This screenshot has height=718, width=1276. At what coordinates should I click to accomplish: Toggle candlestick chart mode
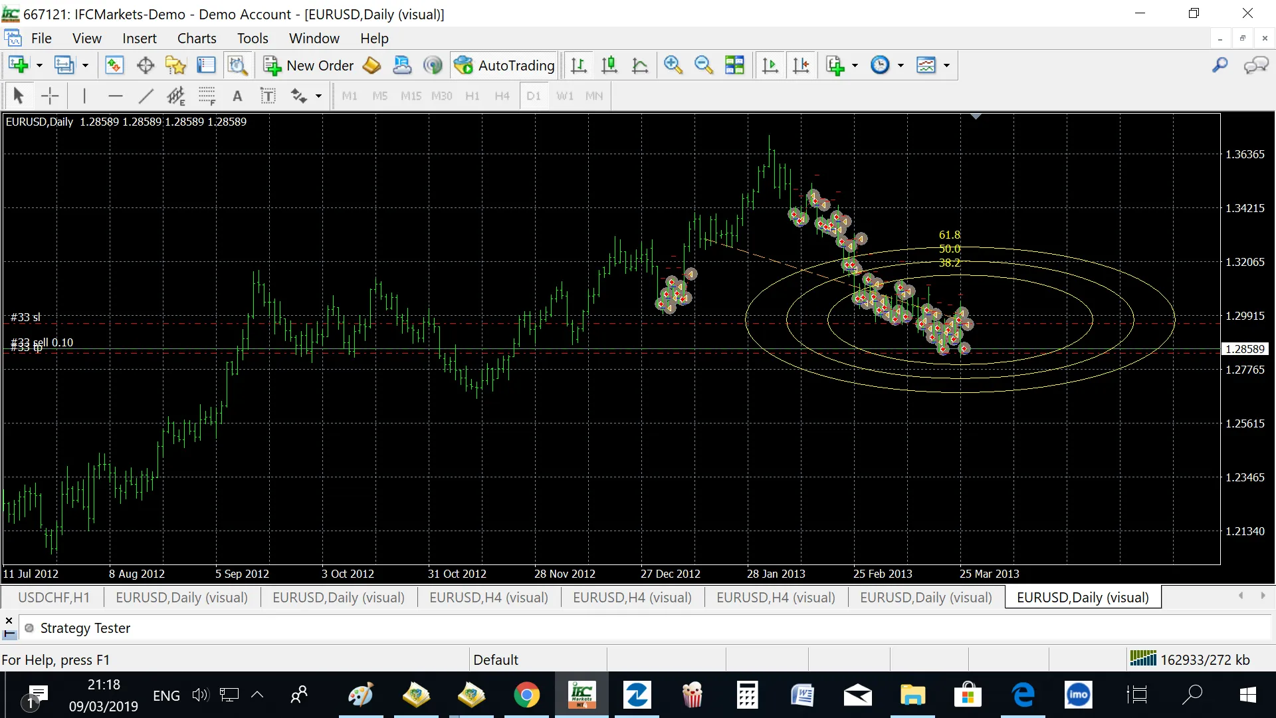coord(609,65)
